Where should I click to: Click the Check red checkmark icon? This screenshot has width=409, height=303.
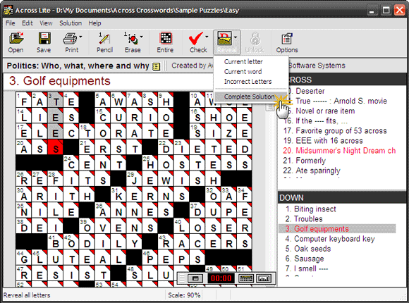(x=195, y=39)
